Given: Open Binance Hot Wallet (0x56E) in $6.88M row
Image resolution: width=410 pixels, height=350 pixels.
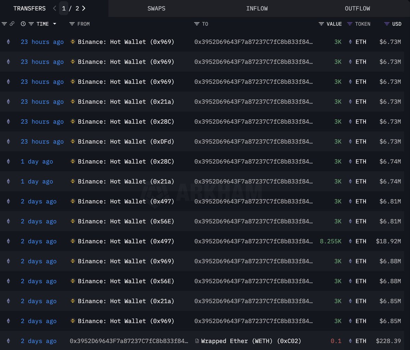Looking at the screenshot, I should pos(126,281).
